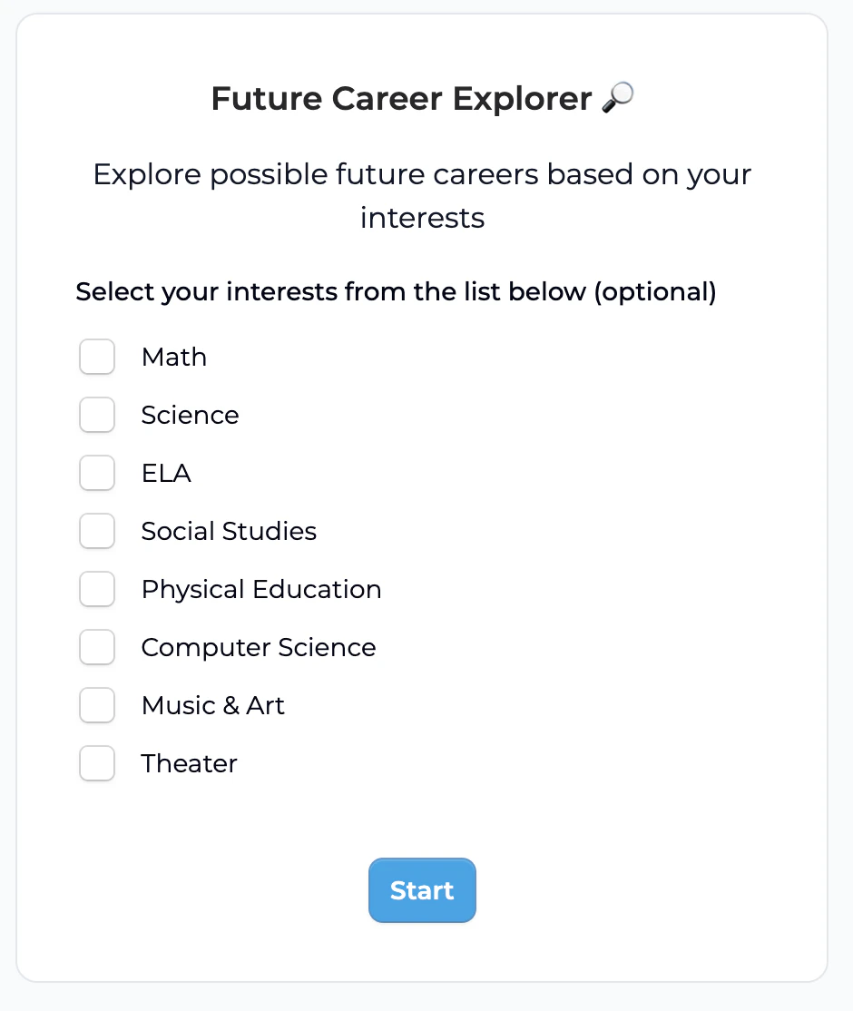Check the Computer Science checkbox box
The width and height of the screenshot is (853, 1011).
point(97,647)
